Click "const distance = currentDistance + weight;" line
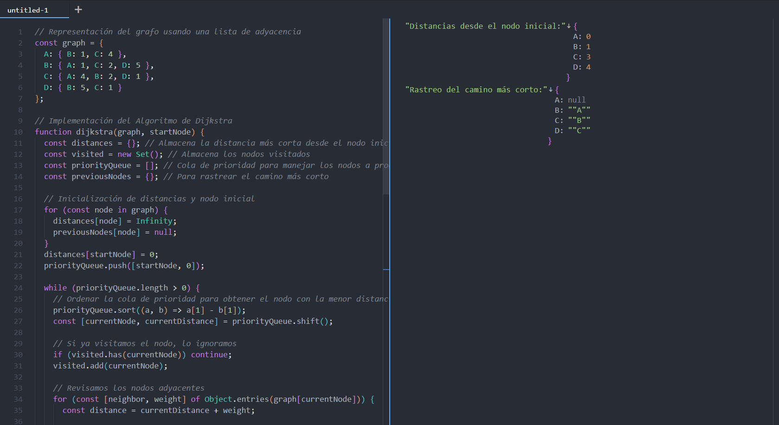The image size is (779, 425). (x=159, y=411)
